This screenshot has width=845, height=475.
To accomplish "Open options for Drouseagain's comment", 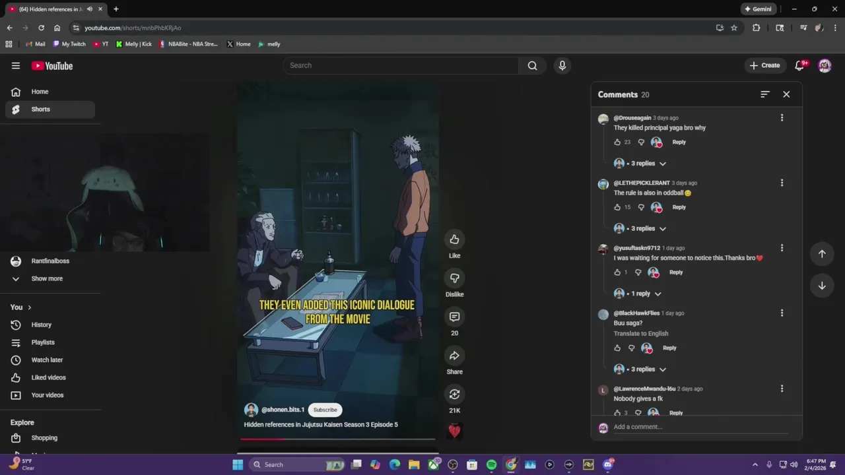I will (x=782, y=117).
